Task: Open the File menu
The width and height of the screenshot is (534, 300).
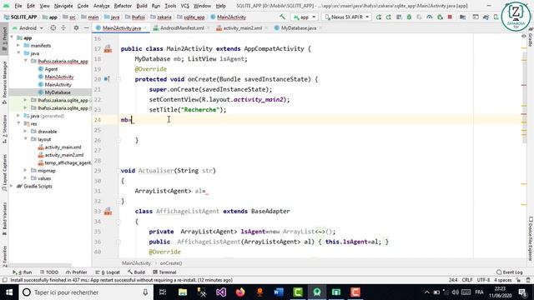Action: (x=18, y=6)
